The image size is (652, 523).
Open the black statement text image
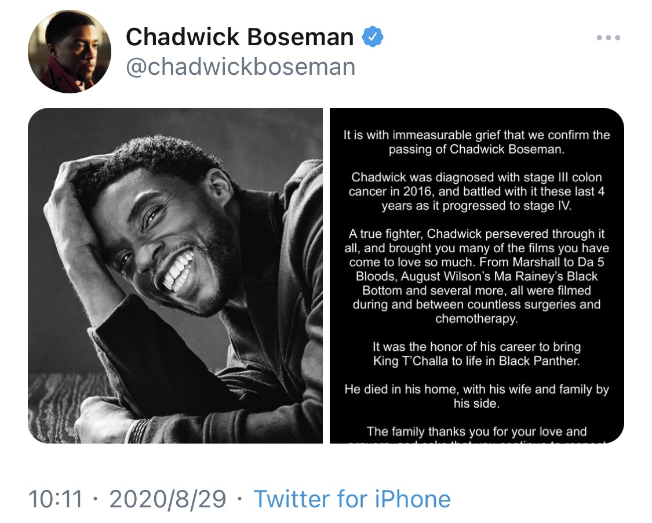click(476, 275)
